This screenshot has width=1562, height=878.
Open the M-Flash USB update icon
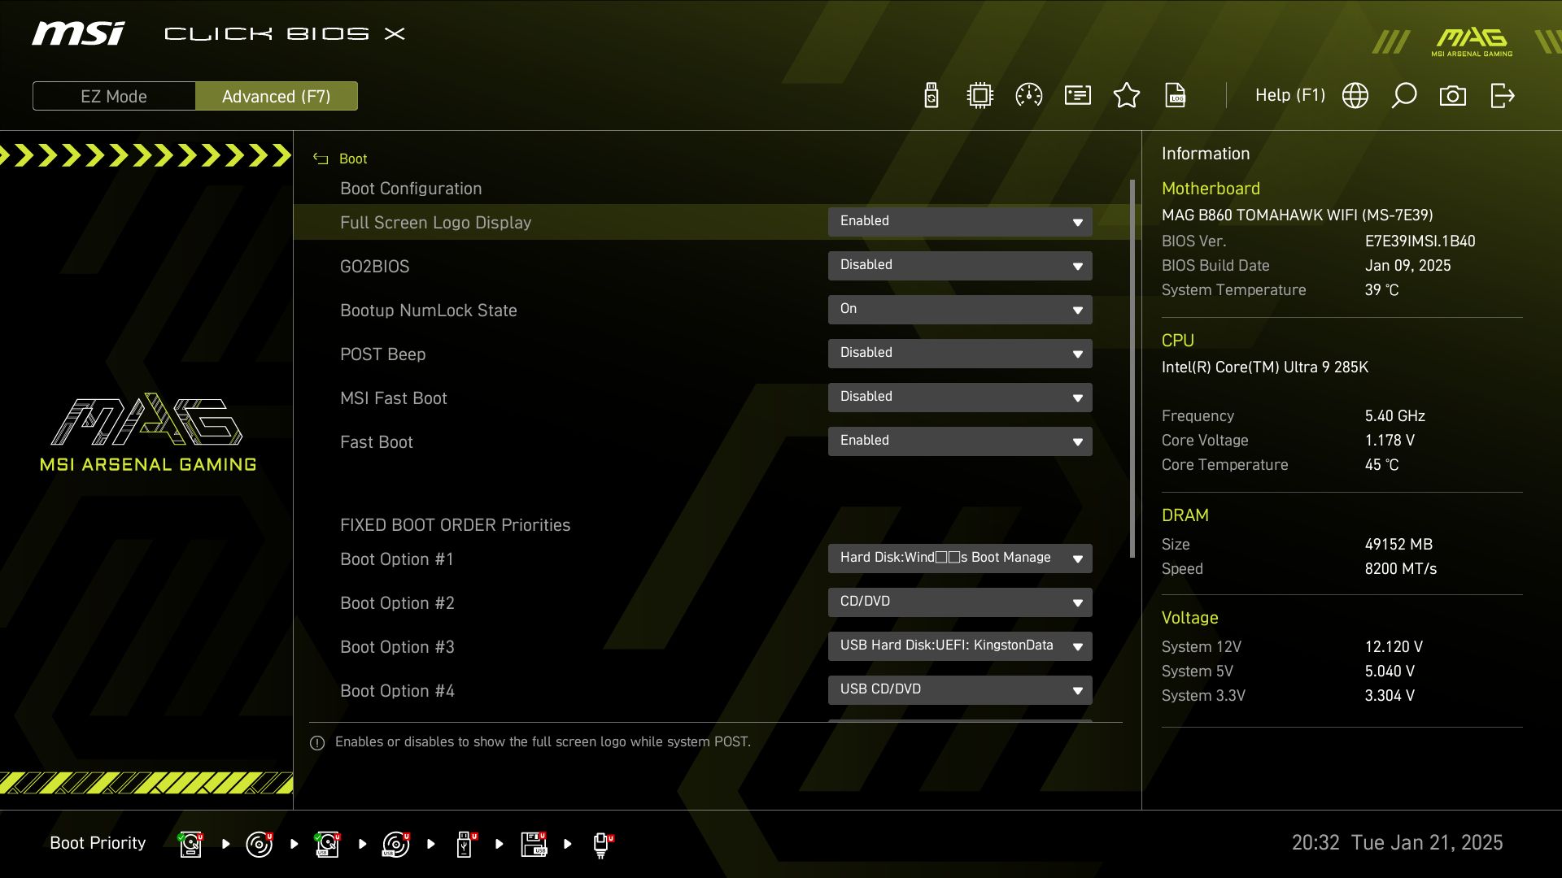932,96
